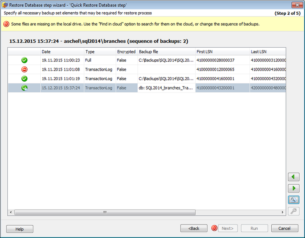Image resolution: width=305 pixels, height=238 pixels.
Task: Click the red warning icon in yellow banner
Action: pyautogui.click(x=6, y=24)
